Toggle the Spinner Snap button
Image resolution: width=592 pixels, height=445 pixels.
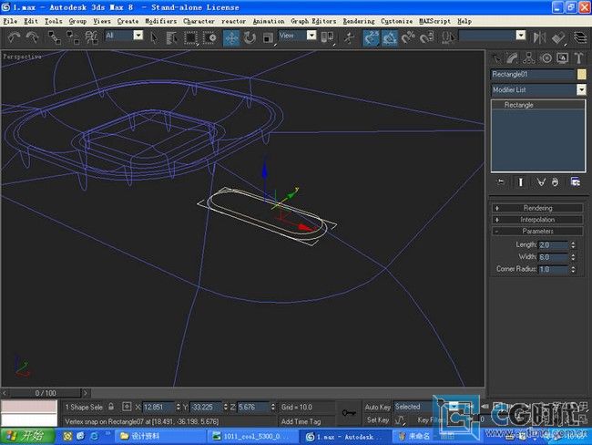tap(426, 37)
